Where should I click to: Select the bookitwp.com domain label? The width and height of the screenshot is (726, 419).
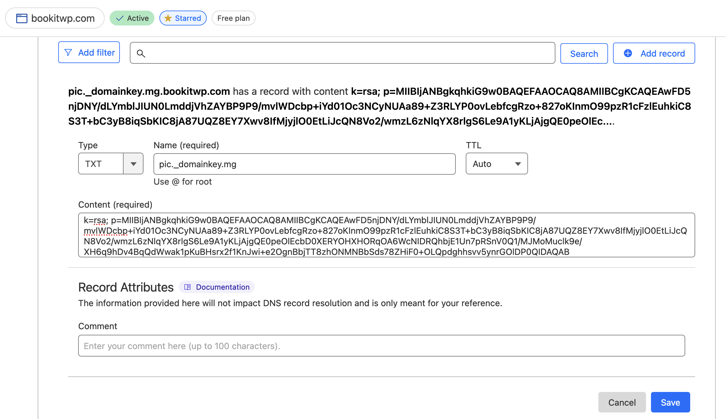(x=62, y=18)
